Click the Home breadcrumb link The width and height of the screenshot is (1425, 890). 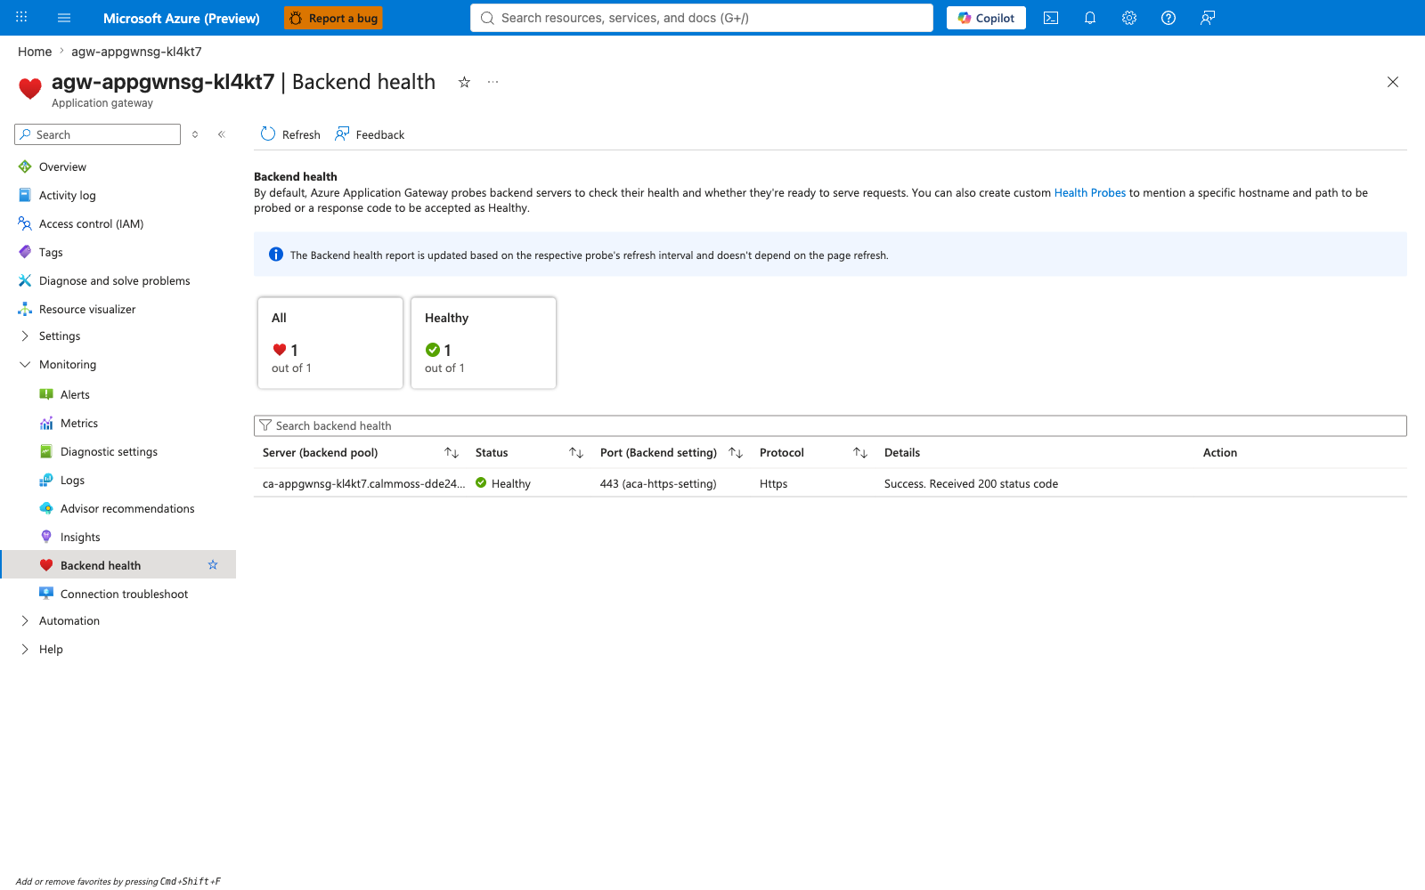tap(35, 52)
